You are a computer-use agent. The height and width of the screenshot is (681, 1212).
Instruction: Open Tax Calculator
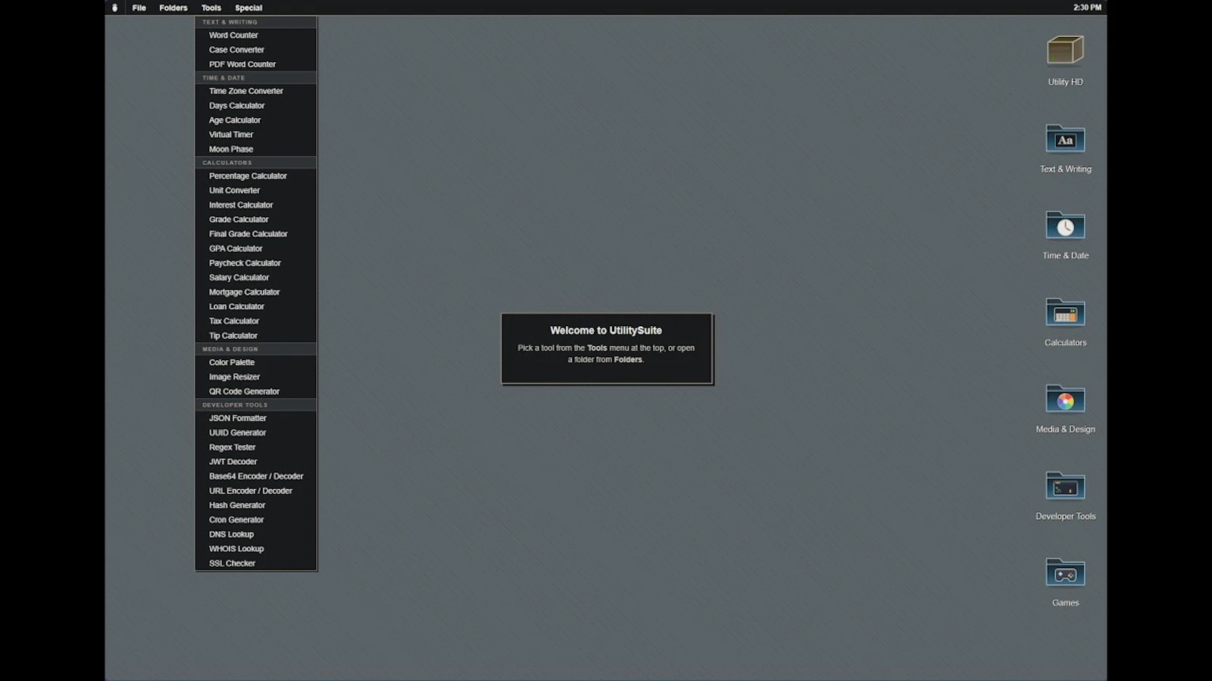[x=256, y=321]
